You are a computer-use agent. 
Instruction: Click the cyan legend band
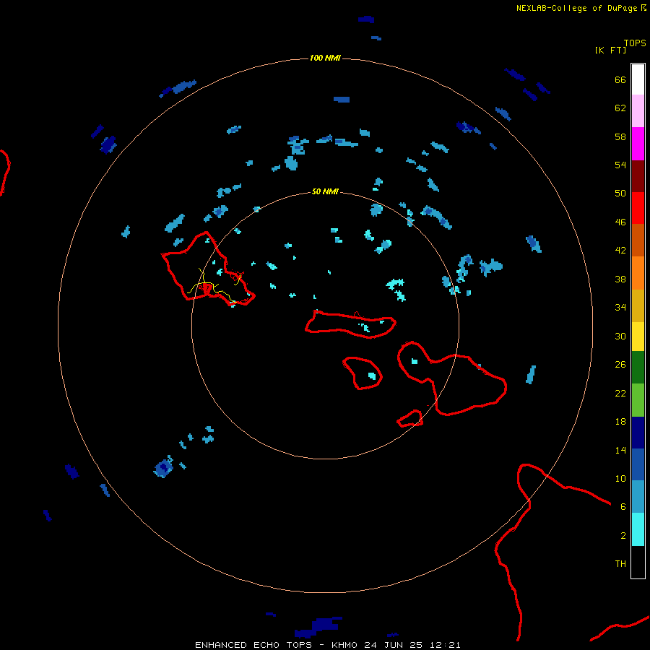click(x=638, y=529)
